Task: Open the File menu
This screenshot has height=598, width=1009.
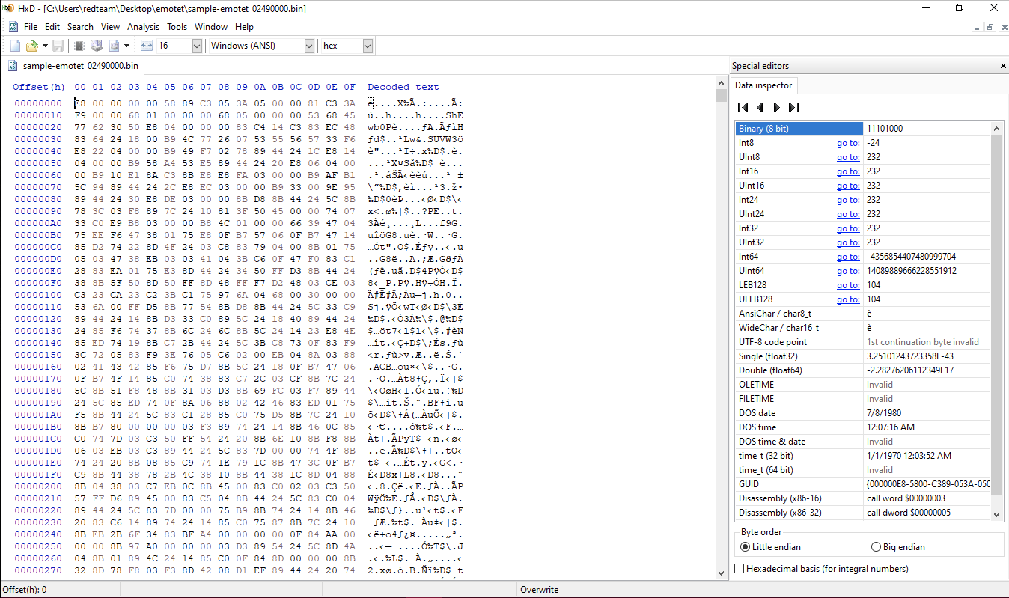Action: click(x=31, y=27)
